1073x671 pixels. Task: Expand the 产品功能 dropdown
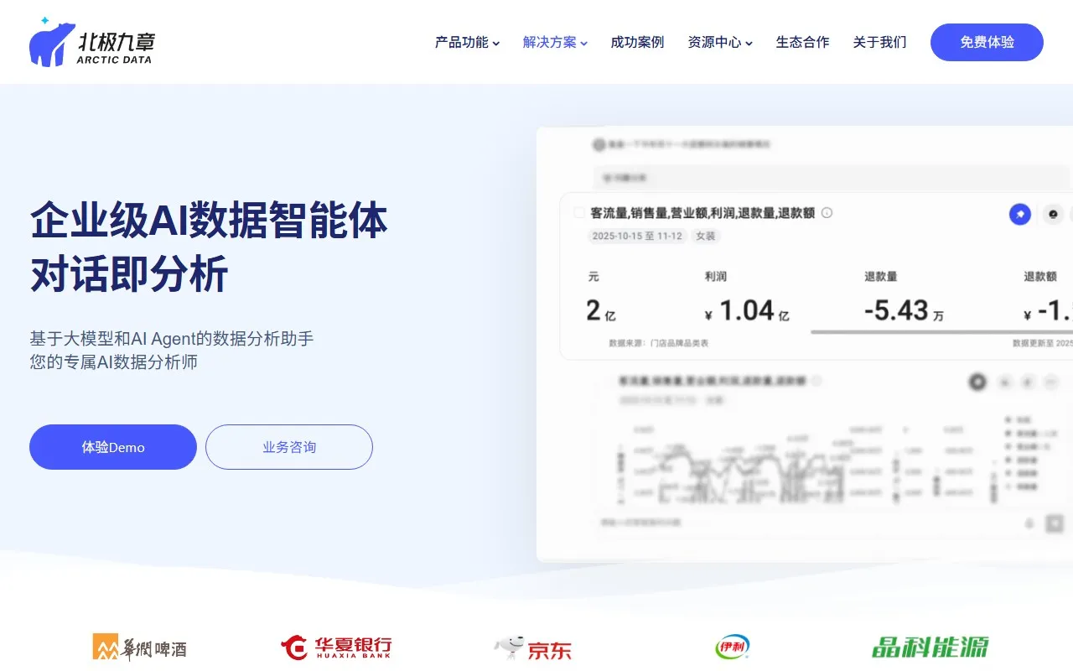tap(465, 42)
